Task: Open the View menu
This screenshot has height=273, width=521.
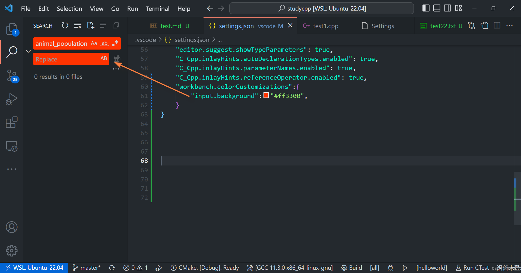Action: [97, 9]
